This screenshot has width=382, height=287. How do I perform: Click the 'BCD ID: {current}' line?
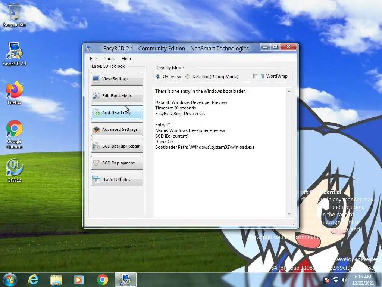pos(172,136)
